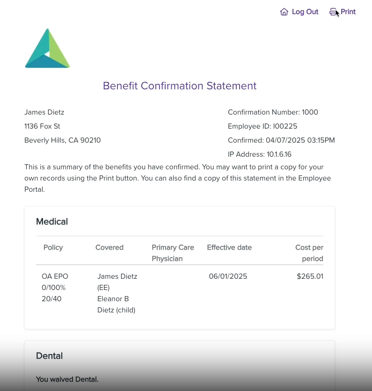Click the Effective date column header

pos(229,247)
